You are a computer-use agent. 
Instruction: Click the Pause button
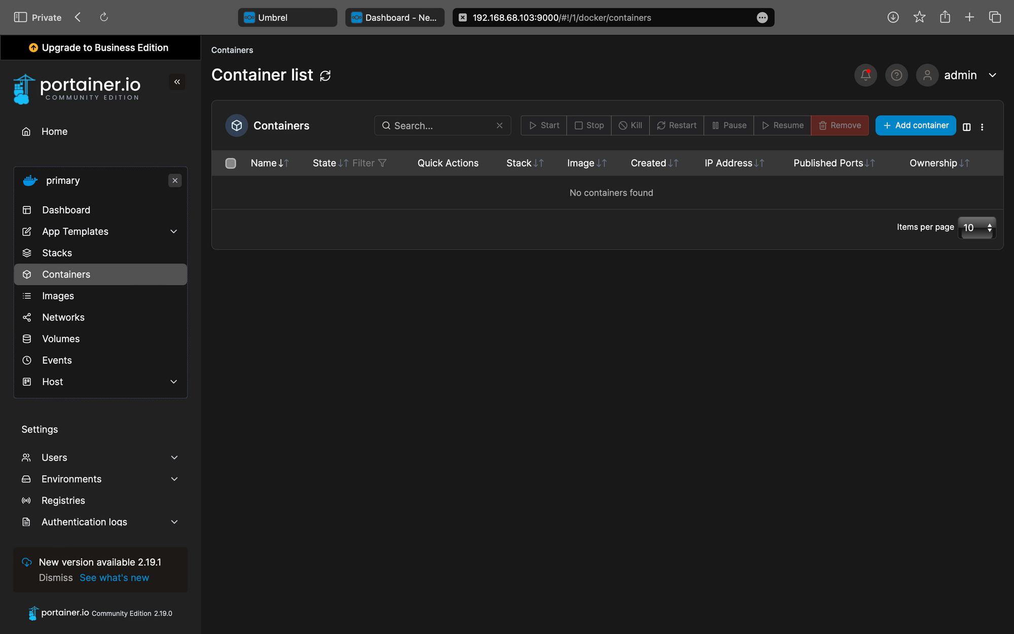point(729,125)
